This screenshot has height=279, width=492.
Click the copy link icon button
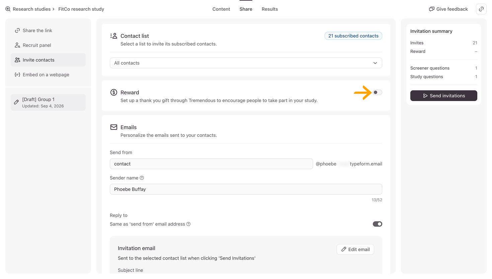coord(481,9)
